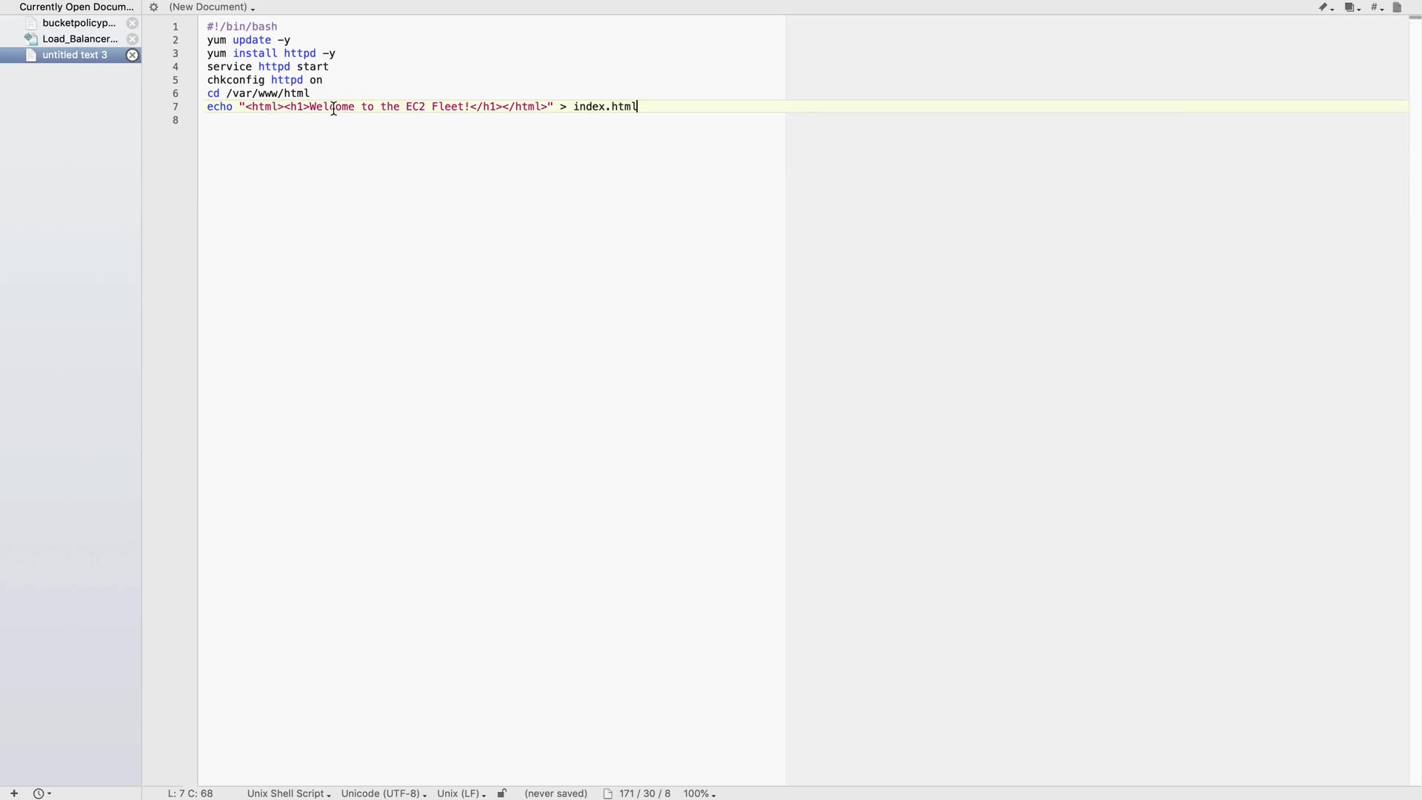Open the 100% zoom level dropdown
The width and height of the screenshot is (1422, 800).
coord(698,793)
